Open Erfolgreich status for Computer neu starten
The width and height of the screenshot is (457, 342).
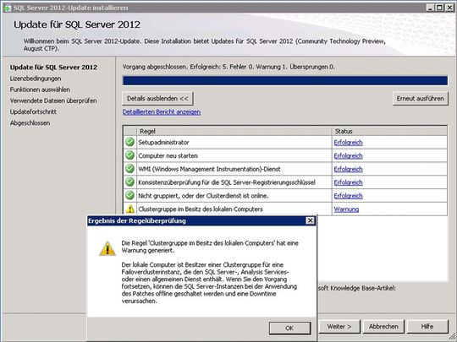pyautogui.click(x=349, y=156)
